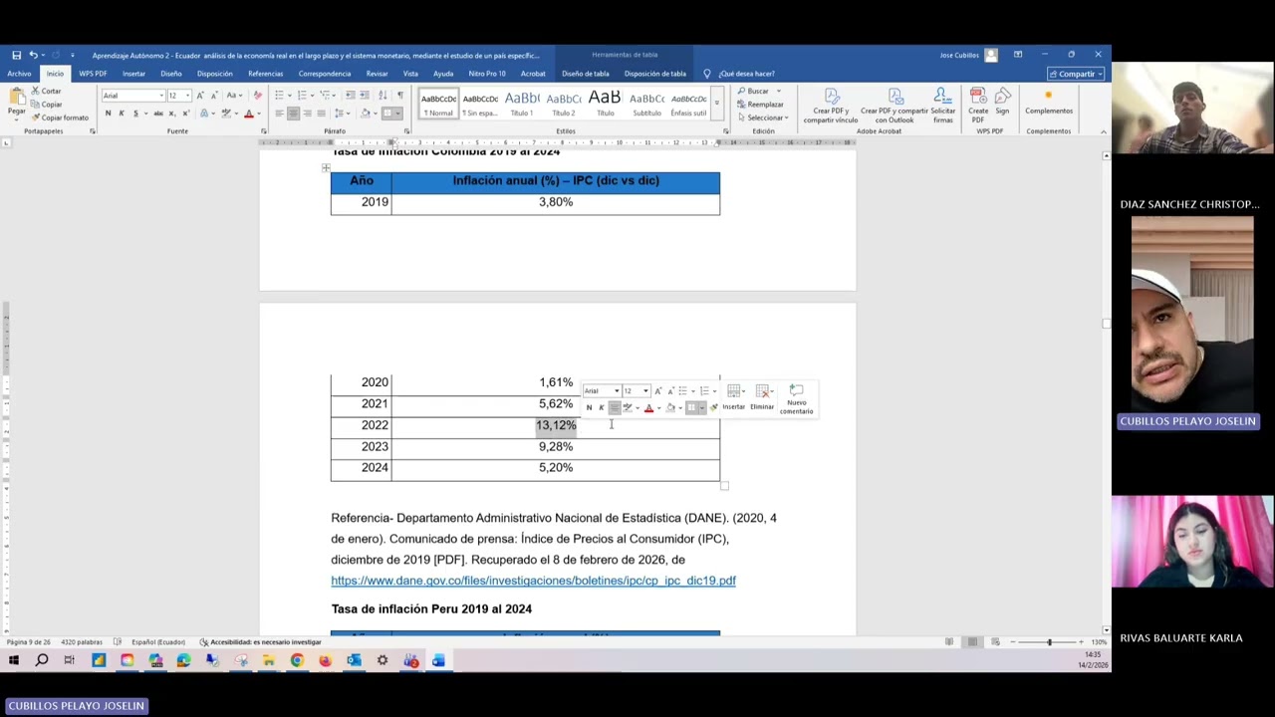Toggle underline (S) in ribbon
This screenshot has height=717, width=1275.
point(135,114)
